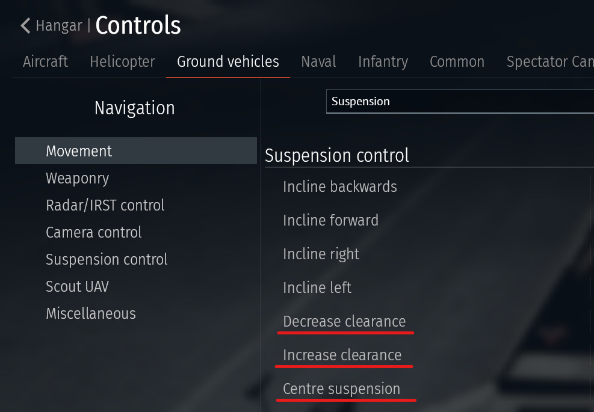The height and width of the screenshot is (412, 594).
Task: Navigate to Camera control section
Action: (93, 233)
